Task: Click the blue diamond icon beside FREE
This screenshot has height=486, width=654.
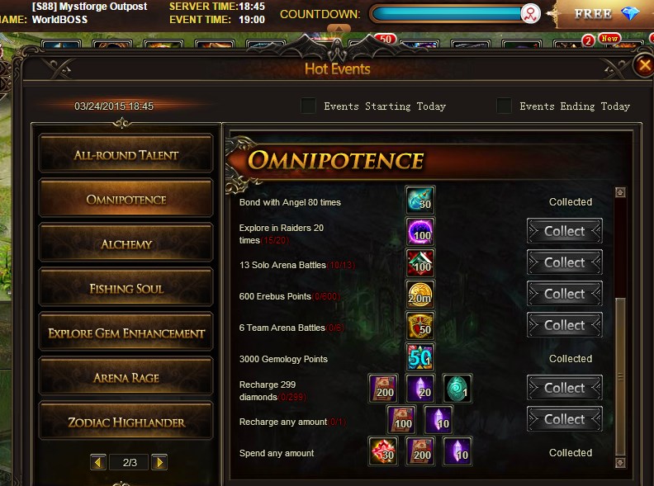Action: pyautogui.click(x=630, y=13)
